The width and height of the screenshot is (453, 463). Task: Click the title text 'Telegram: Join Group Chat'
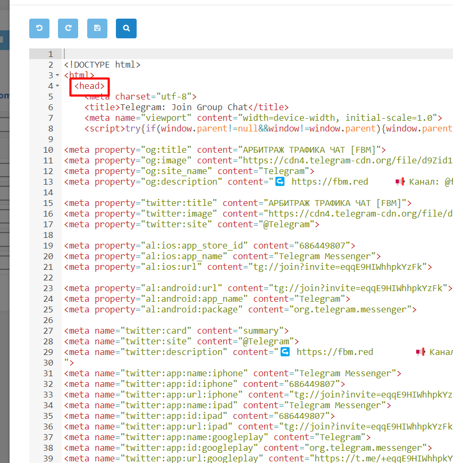pos(184,107)
